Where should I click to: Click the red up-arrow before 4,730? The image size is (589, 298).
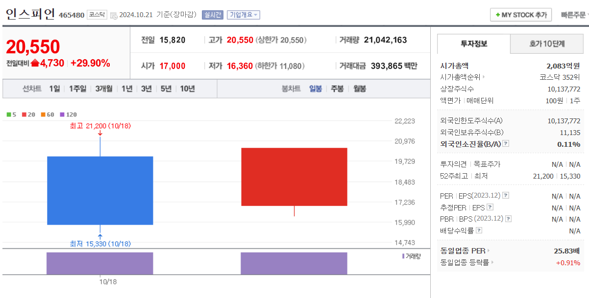coord(35,63)
